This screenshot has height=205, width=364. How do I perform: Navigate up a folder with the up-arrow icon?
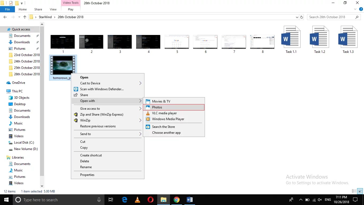tap(25, 17)
